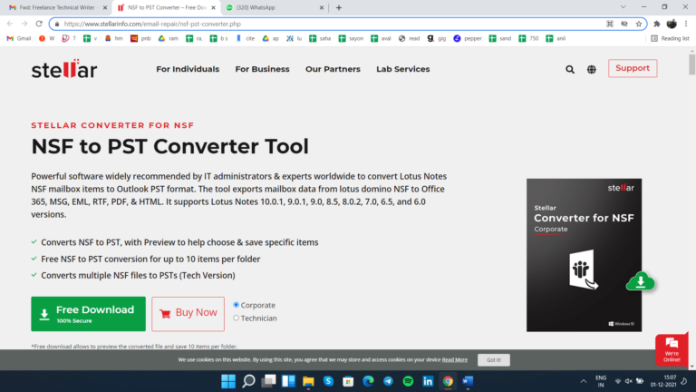Open the saha bookmark
Image resolution: width=696 pixels, height=392 pixels.
pos(320,39)
